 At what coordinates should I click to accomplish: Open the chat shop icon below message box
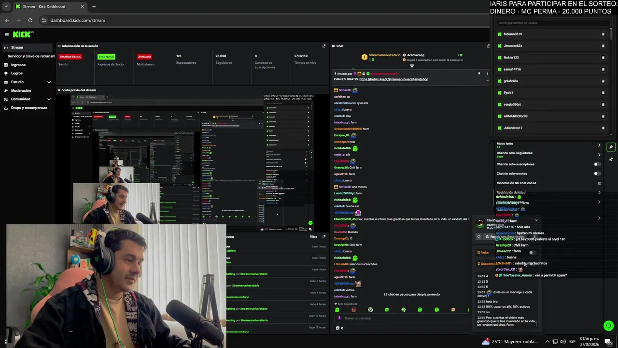point(337,328)
